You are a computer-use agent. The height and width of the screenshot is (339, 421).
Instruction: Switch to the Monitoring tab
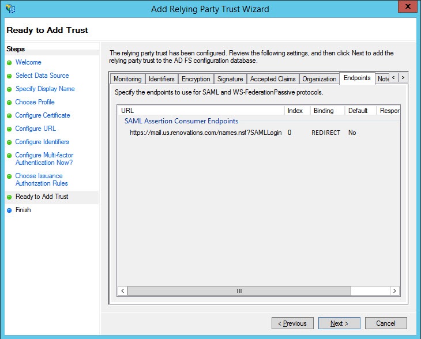pos(127,79)
